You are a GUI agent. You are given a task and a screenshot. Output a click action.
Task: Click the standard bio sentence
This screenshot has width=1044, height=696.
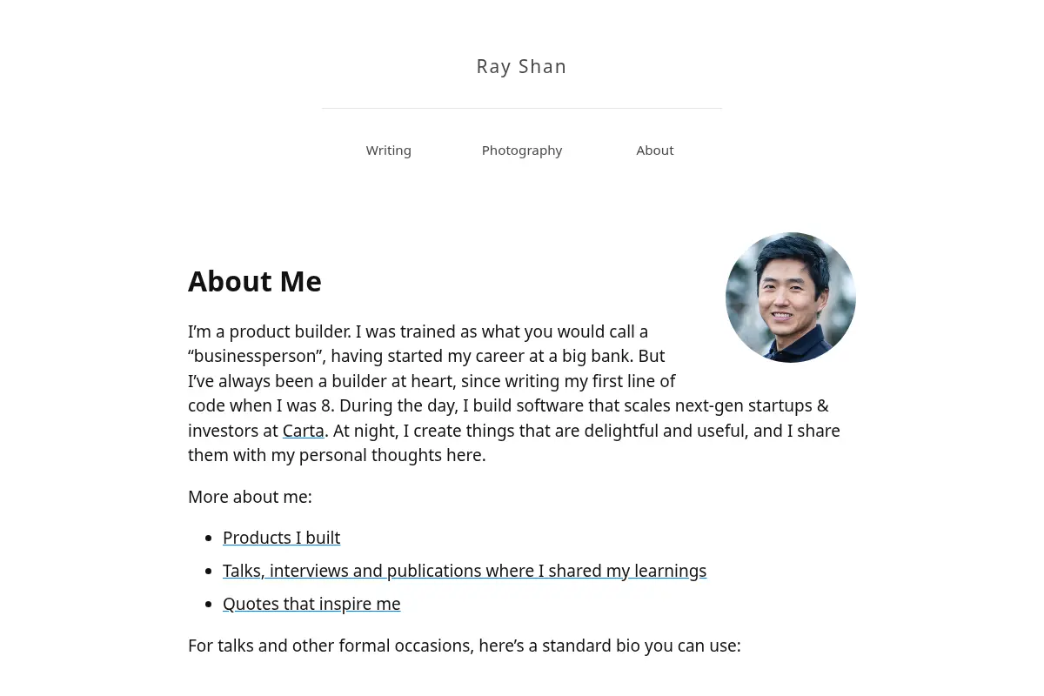(x=465, y=646)
